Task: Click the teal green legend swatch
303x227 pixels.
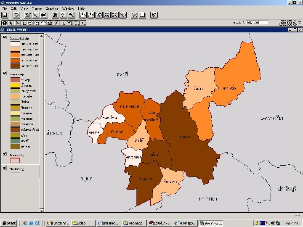Action: coord(15,141)
